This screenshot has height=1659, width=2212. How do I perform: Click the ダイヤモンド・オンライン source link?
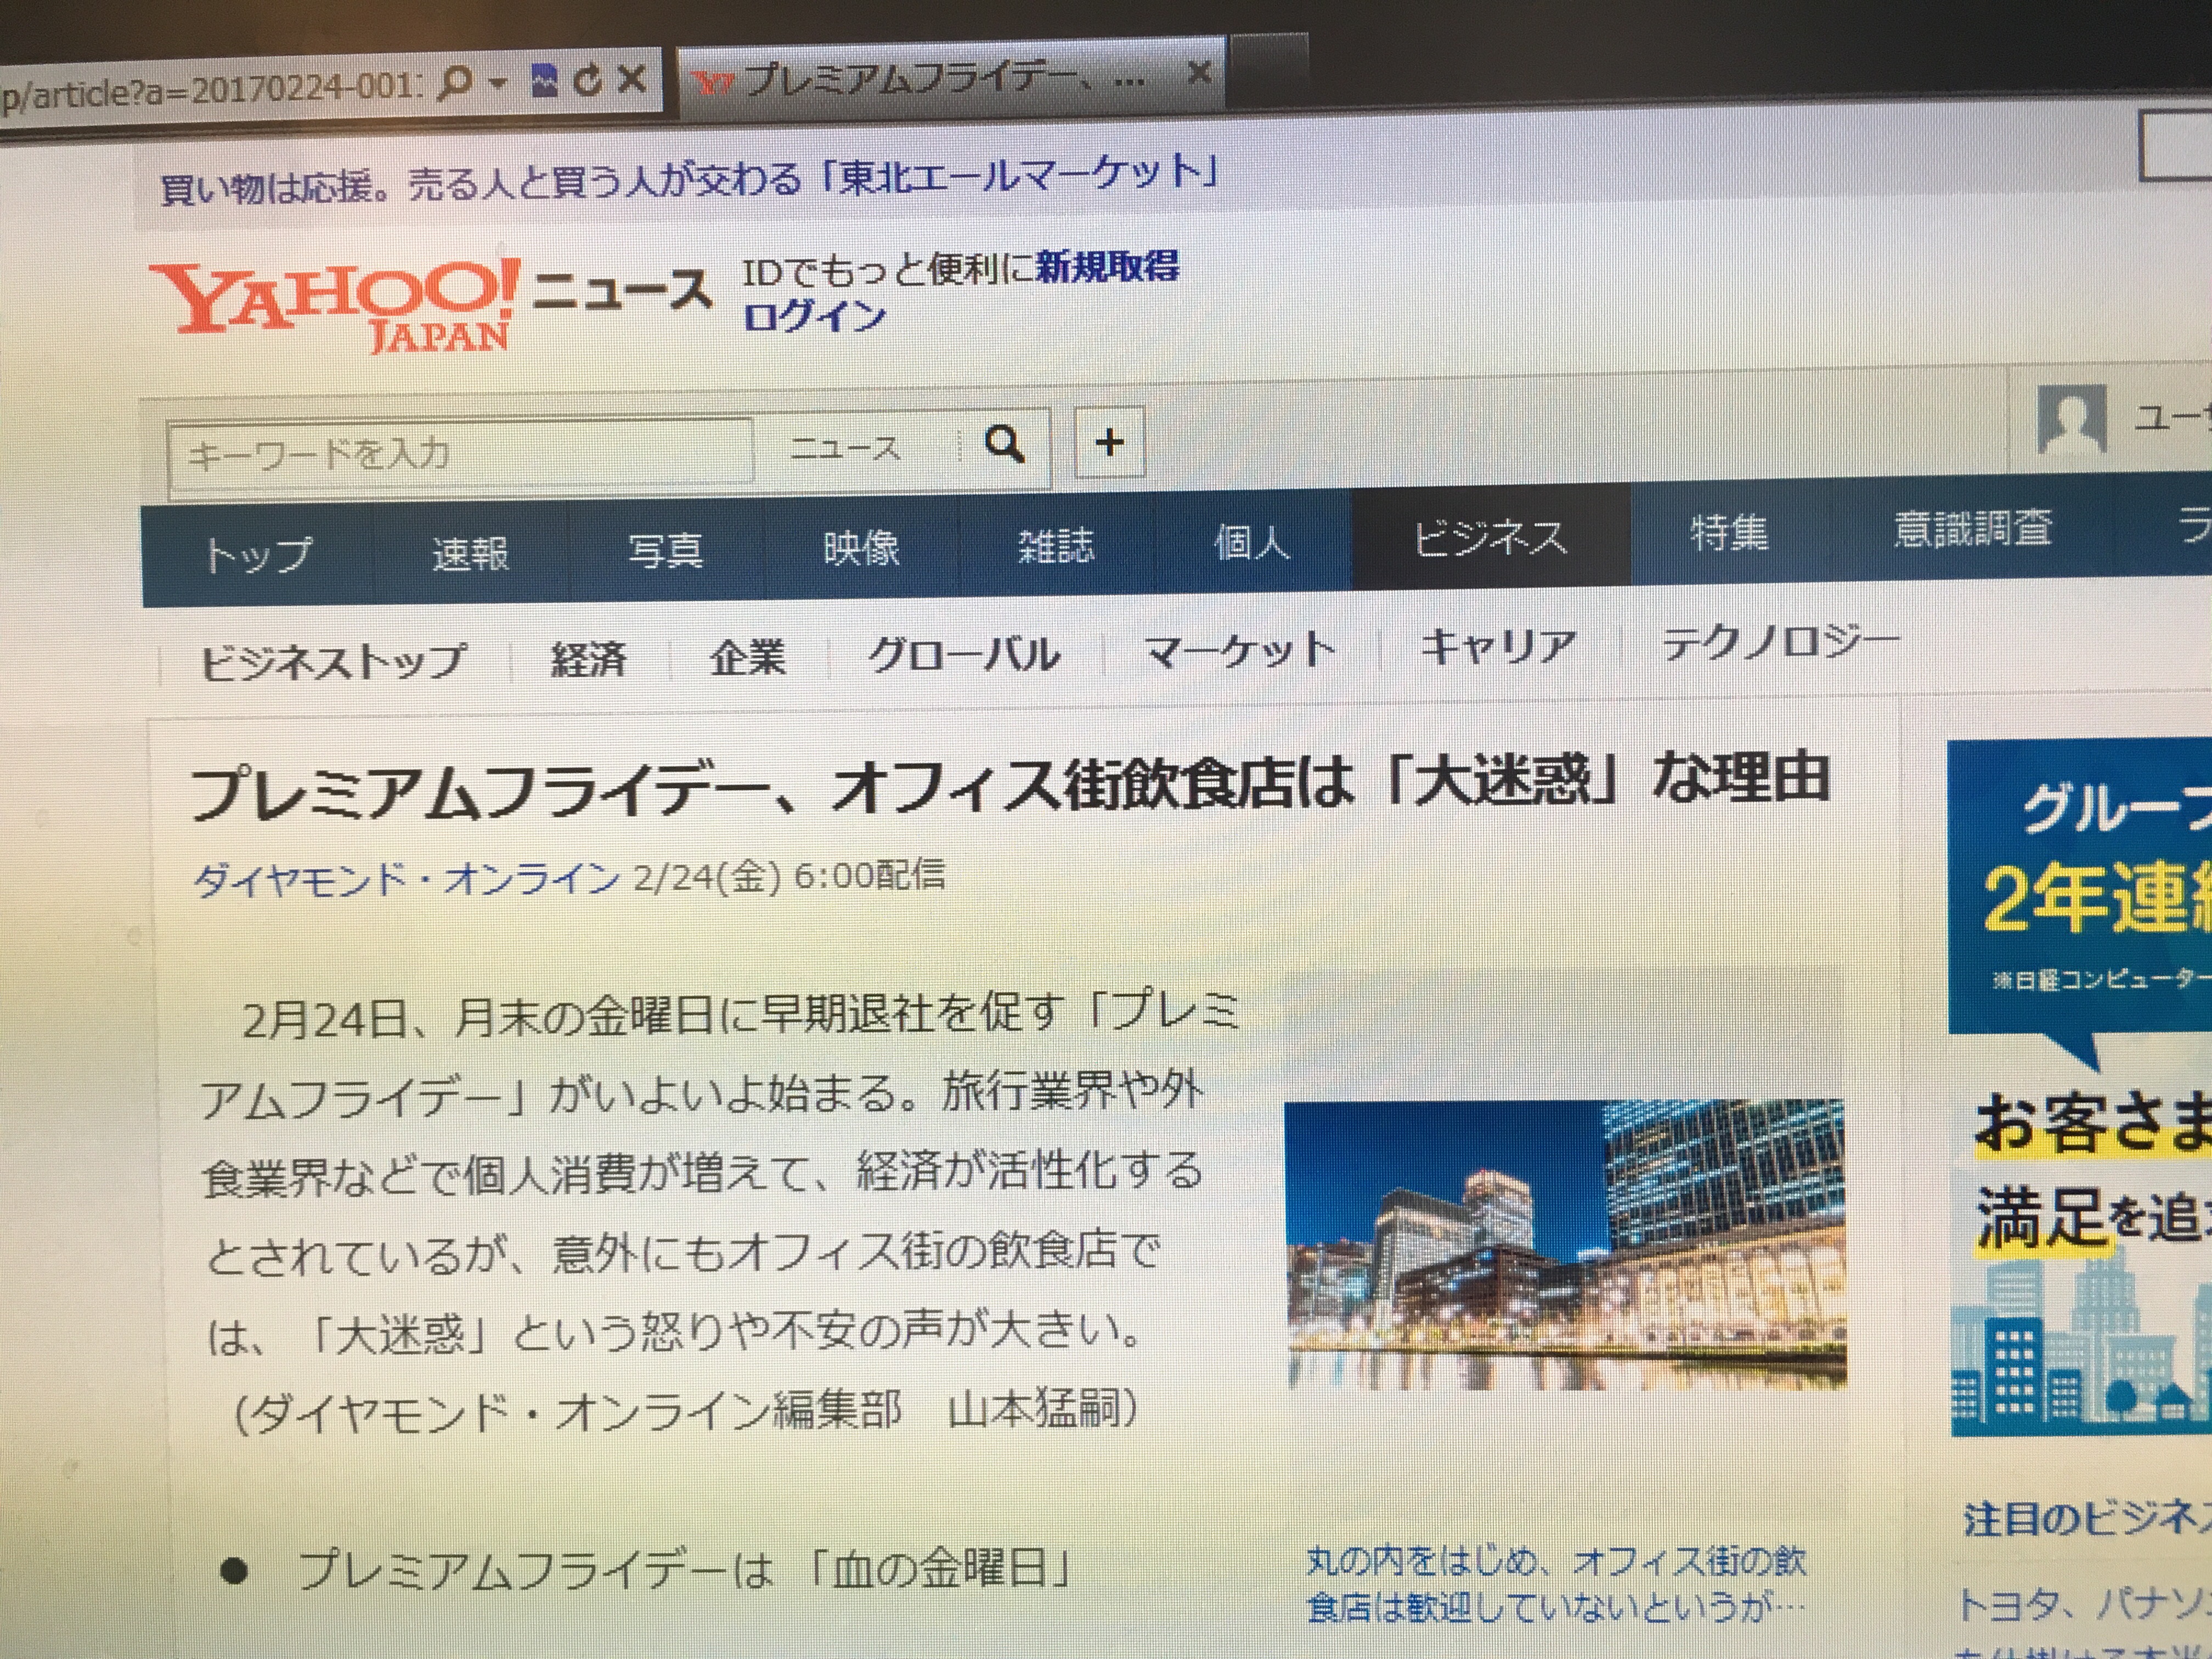(x=406, y=880)
